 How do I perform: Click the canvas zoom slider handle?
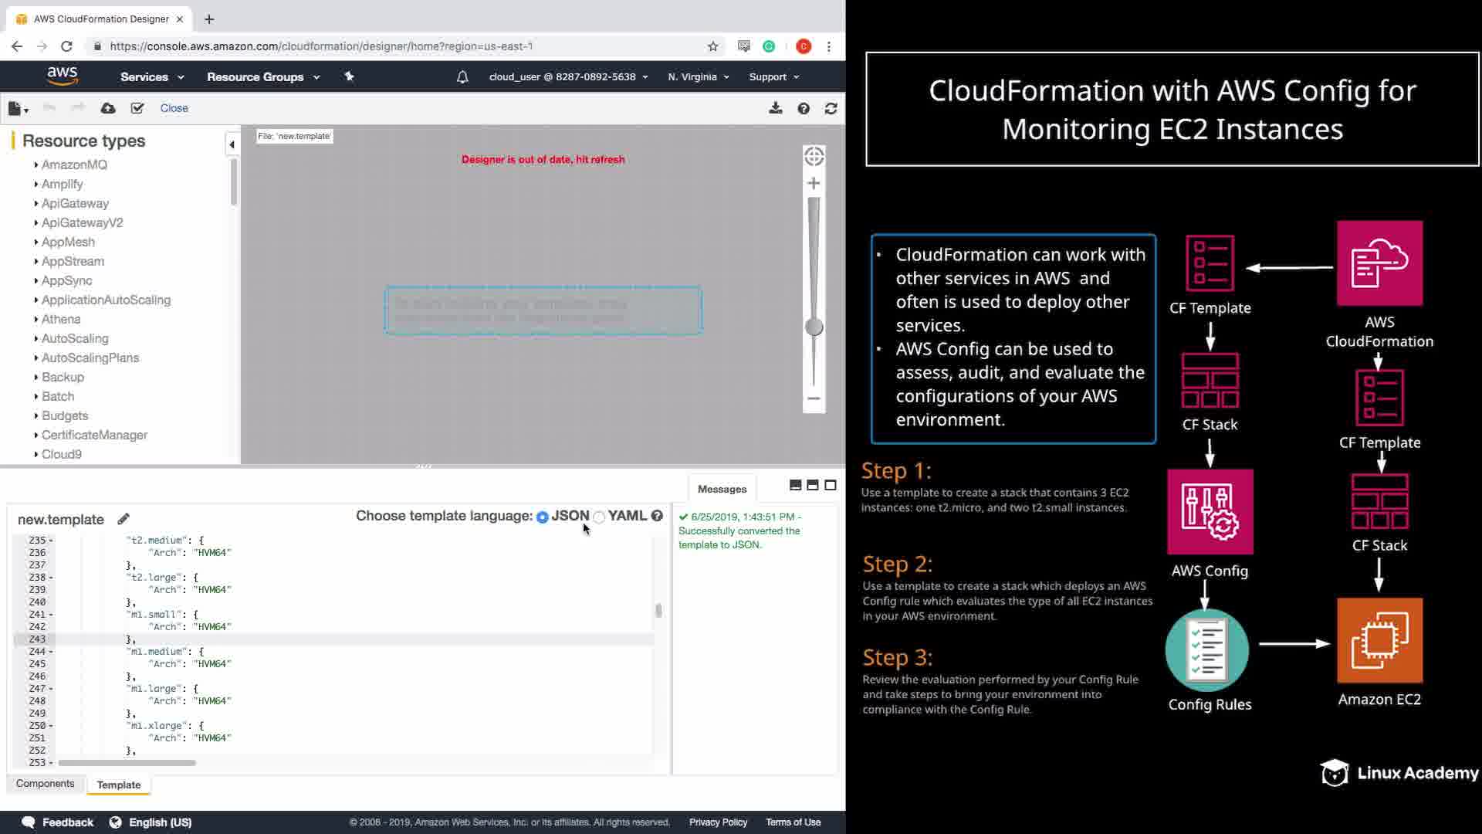pos(814,327)
